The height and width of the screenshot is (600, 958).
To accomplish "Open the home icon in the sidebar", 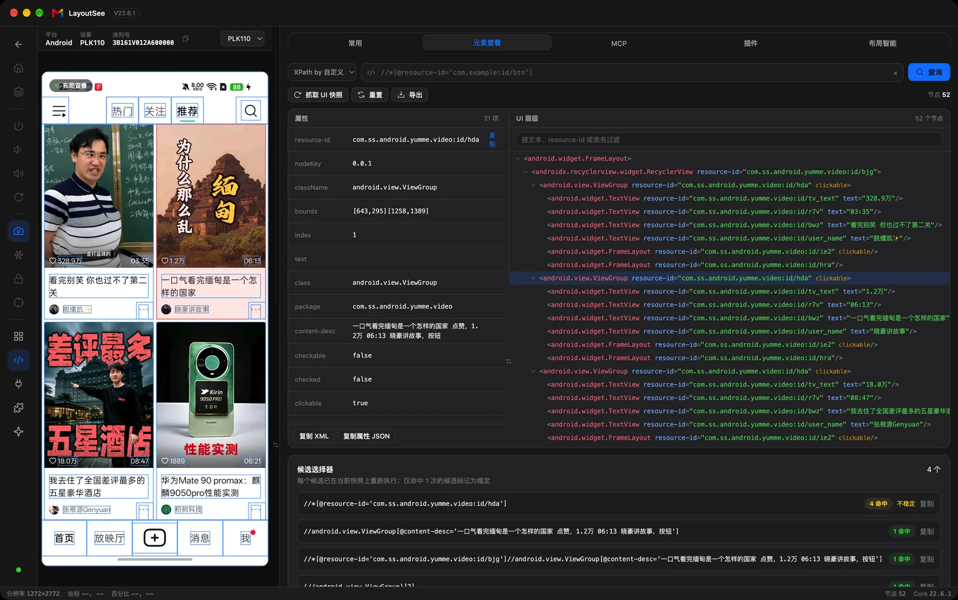I will (x=19, y=68).
